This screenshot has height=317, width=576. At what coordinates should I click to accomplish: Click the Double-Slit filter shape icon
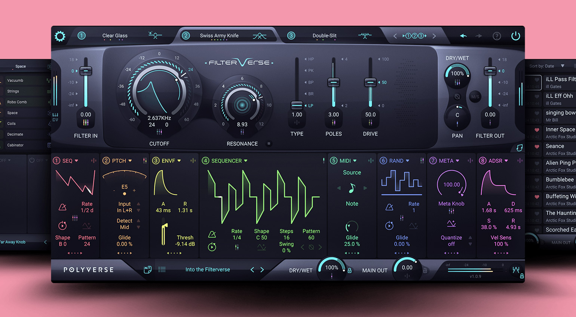pos(365,36)
